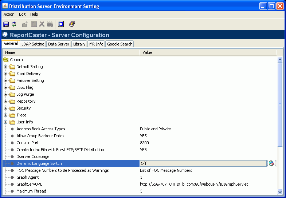Click the blue play arrow toolbar icon
The width and height of the screenshot is (286, 198).
point(61,24)
